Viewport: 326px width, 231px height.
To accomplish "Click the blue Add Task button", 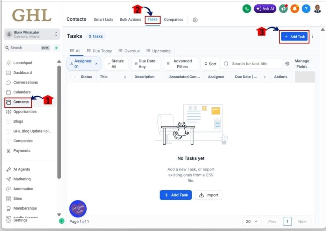I will click(294, 37).
